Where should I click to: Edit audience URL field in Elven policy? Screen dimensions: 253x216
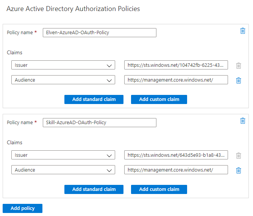(176, 80)
